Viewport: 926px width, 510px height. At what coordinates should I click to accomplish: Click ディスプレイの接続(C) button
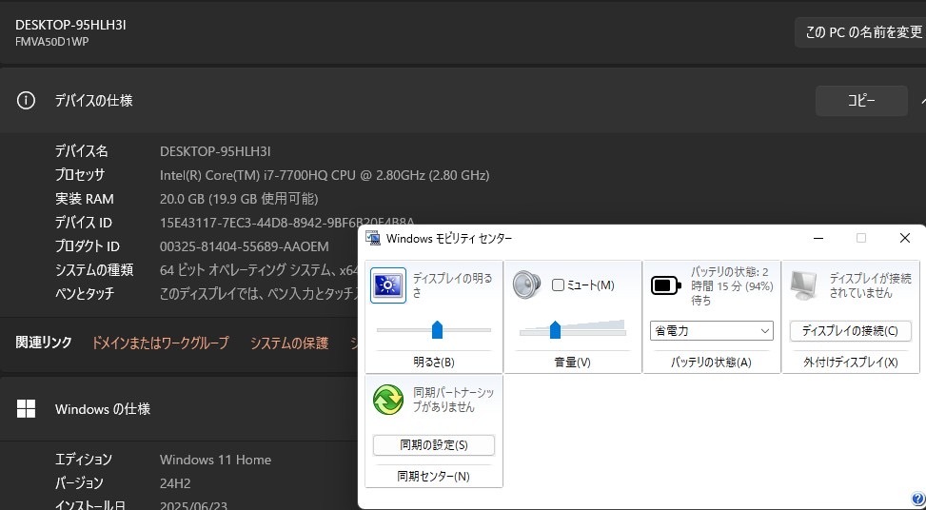pyautogui.click(x=851, y=330)
